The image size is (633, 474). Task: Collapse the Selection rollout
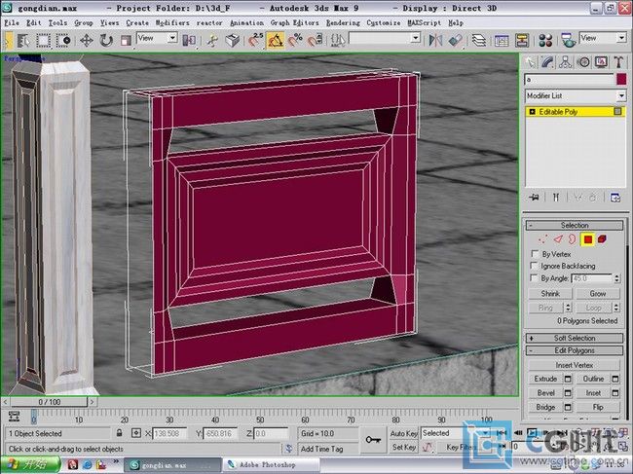tap(574, 225)
